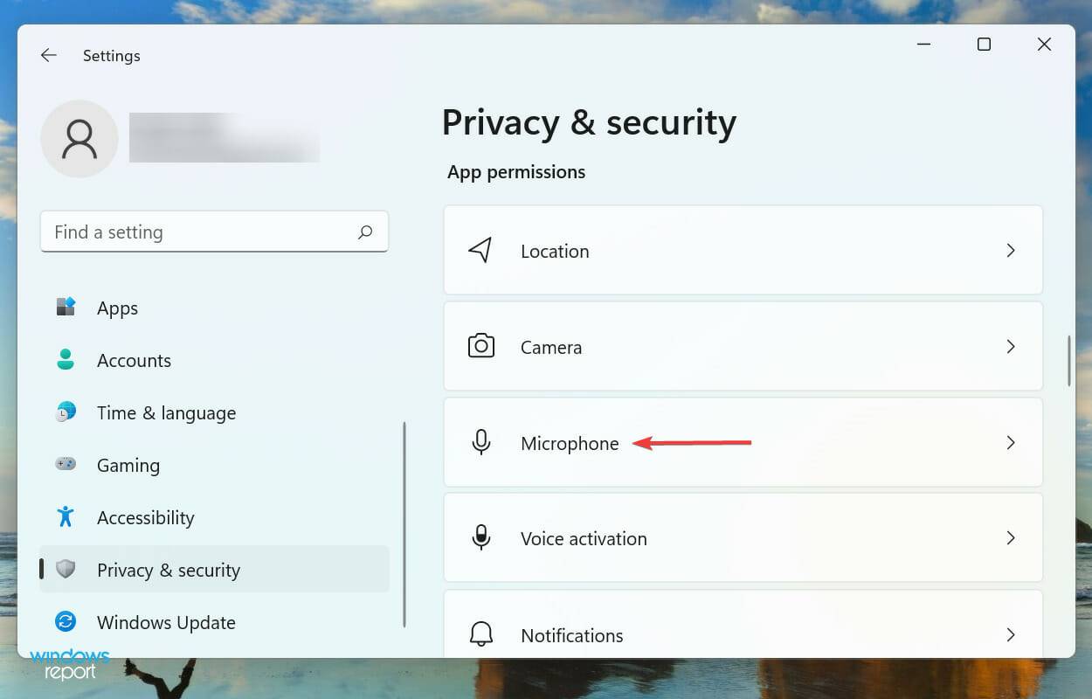1092x699 pixels.
Task: Click the Voice activation microphone icon
Action: [480, 538]
